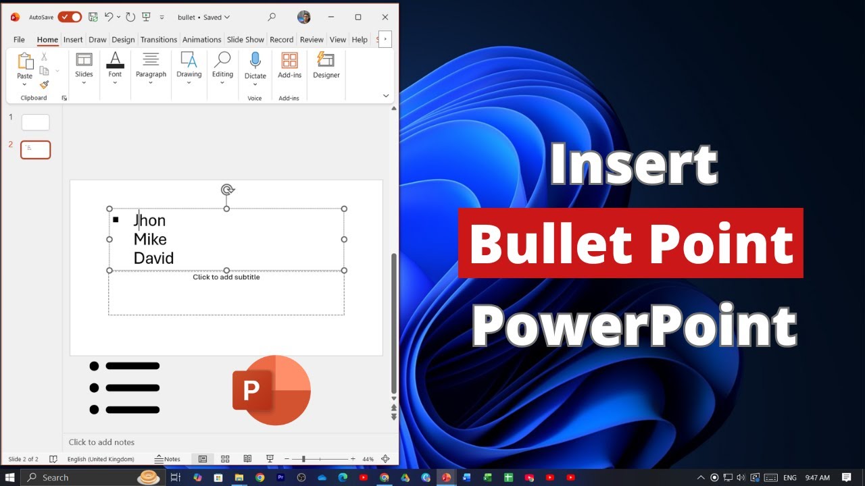Viewport: 865px width, 486px height.
Task: Open the Design tab
Action: click(123, 40)
